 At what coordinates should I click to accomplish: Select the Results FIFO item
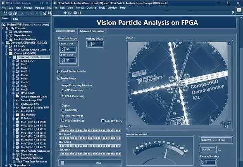click(28, 111)
